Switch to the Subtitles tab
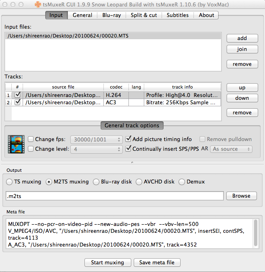Screen dimensions: 265x272 pyautogui.click(x=177, y=15)
